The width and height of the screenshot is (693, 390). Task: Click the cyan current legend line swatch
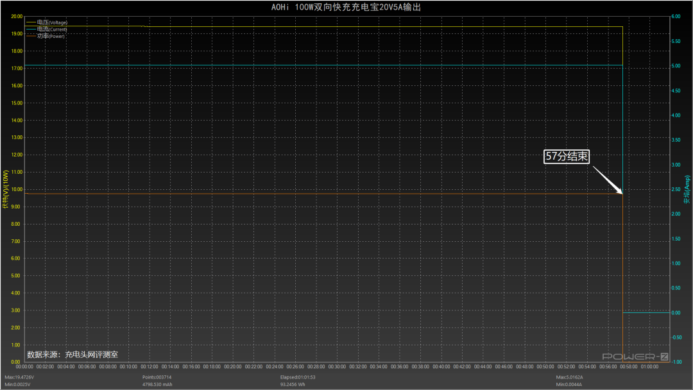click(x=31, y=29)
